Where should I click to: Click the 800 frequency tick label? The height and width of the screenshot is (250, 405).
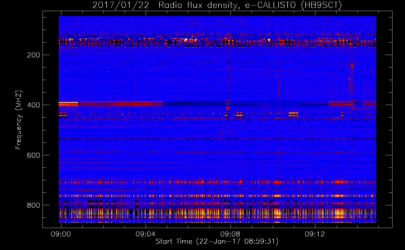(x=34, y=205)
